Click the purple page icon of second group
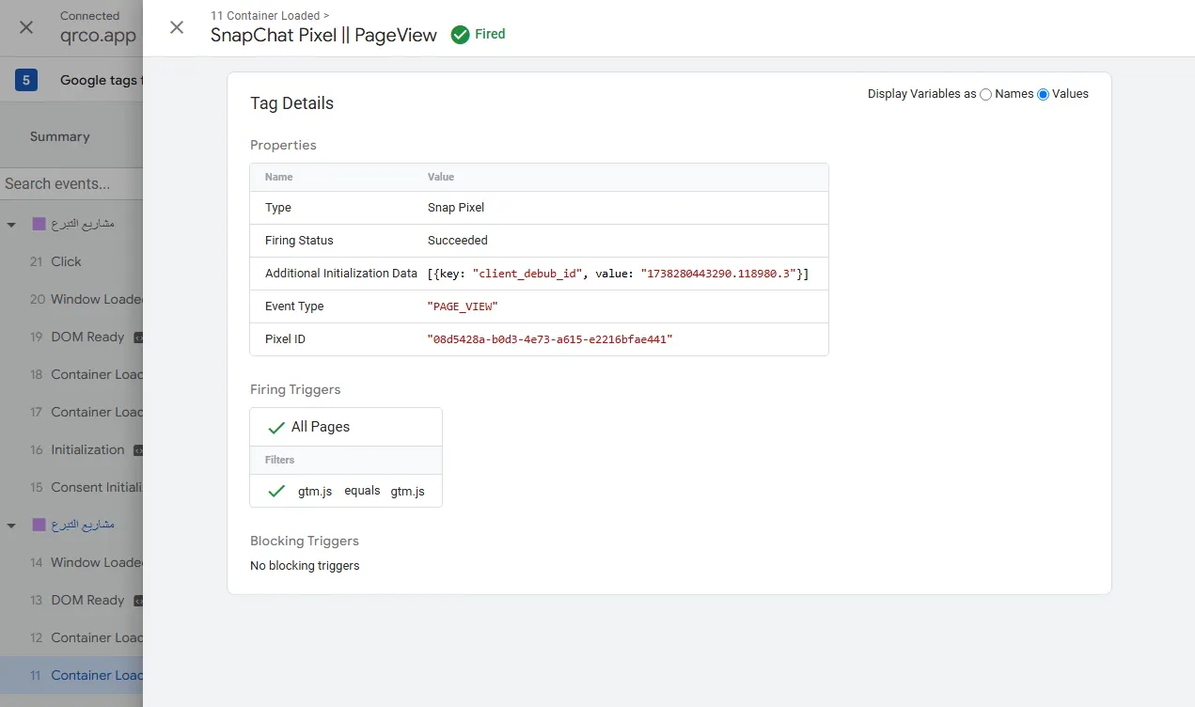 (x=39, y=525)
